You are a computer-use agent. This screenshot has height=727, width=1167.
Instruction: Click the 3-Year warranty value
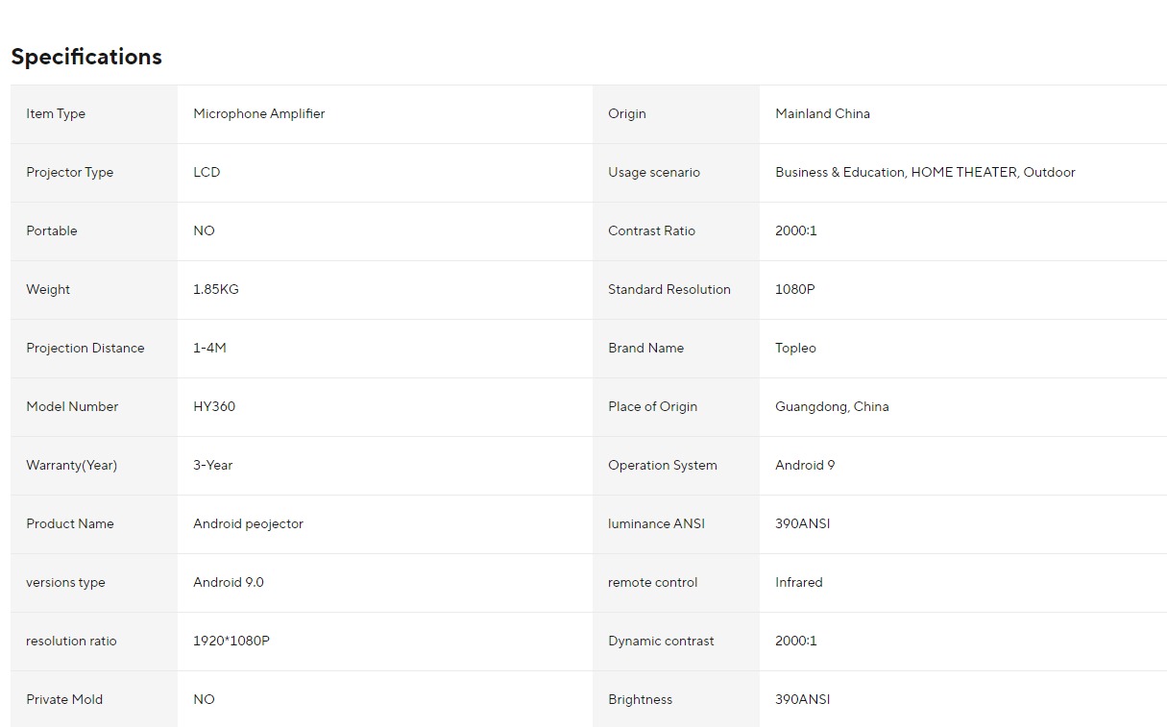212,465
